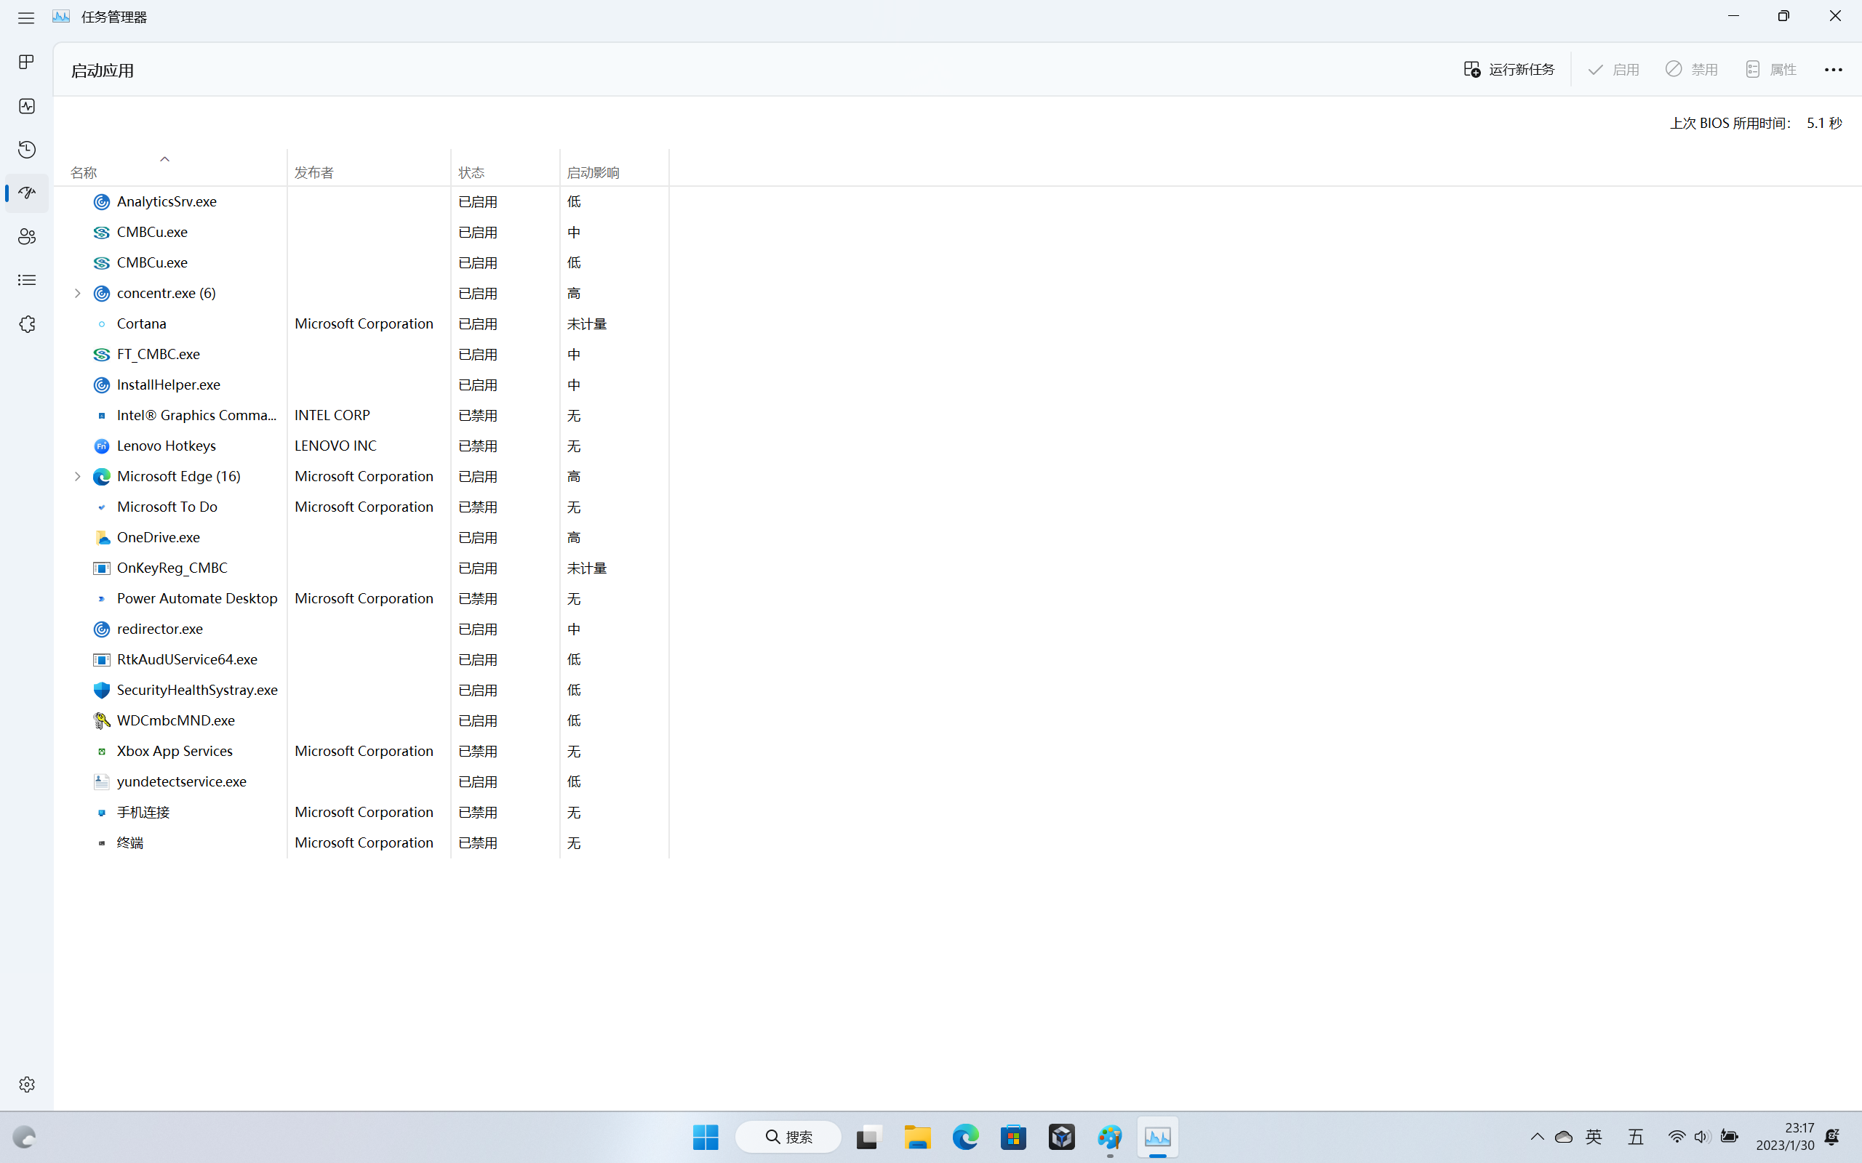Select InstallHelper.exe in the list
This screenshot has width=1862, height=1163.
coord(361,385)
